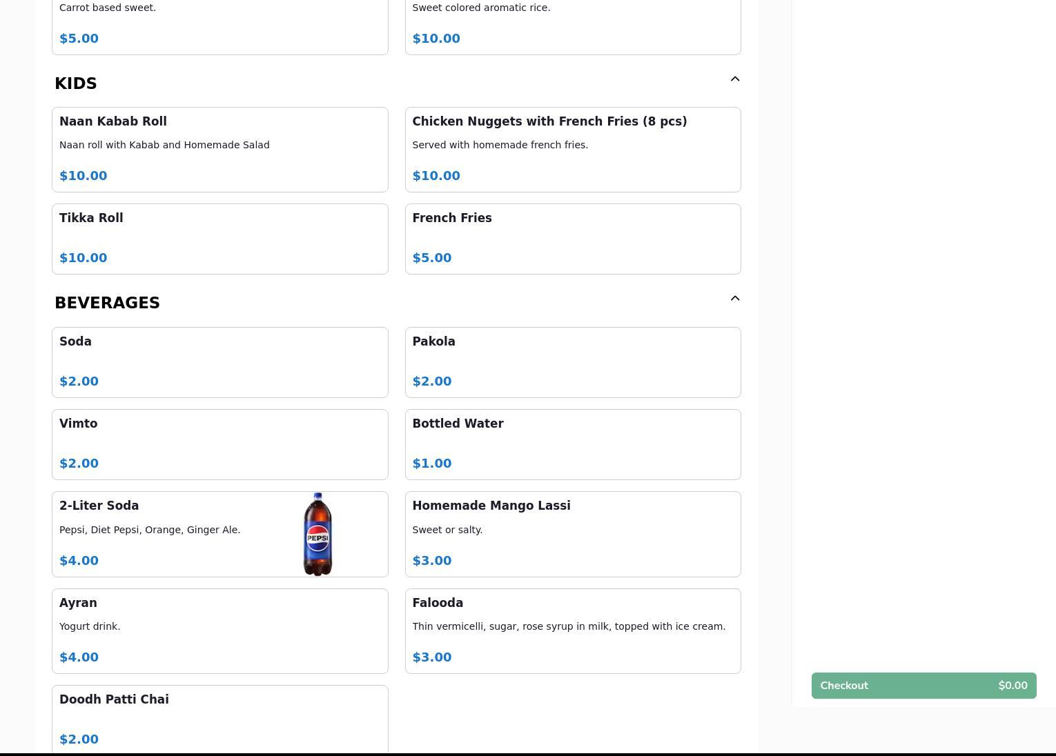Choose the Ayran yogurt drink

coord(219,630)
